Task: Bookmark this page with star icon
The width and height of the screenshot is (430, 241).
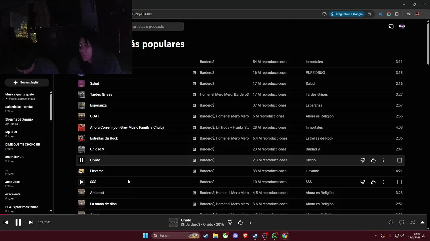Action: [370, 14]
